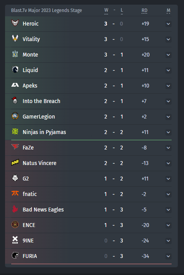The image size is (184, 275).
Task: Click the Natus Vincere yellow logo
Action: (x=15, y=162)
